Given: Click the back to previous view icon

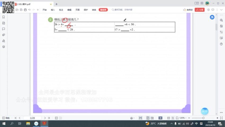Looking at the screenshot, I should click(x=56, y=118).
